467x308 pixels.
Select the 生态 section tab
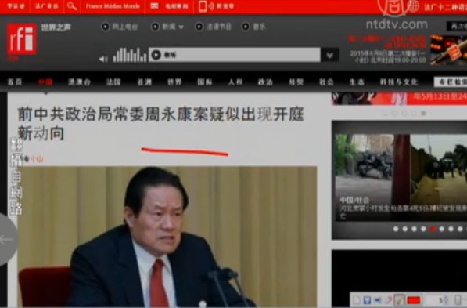357,82
